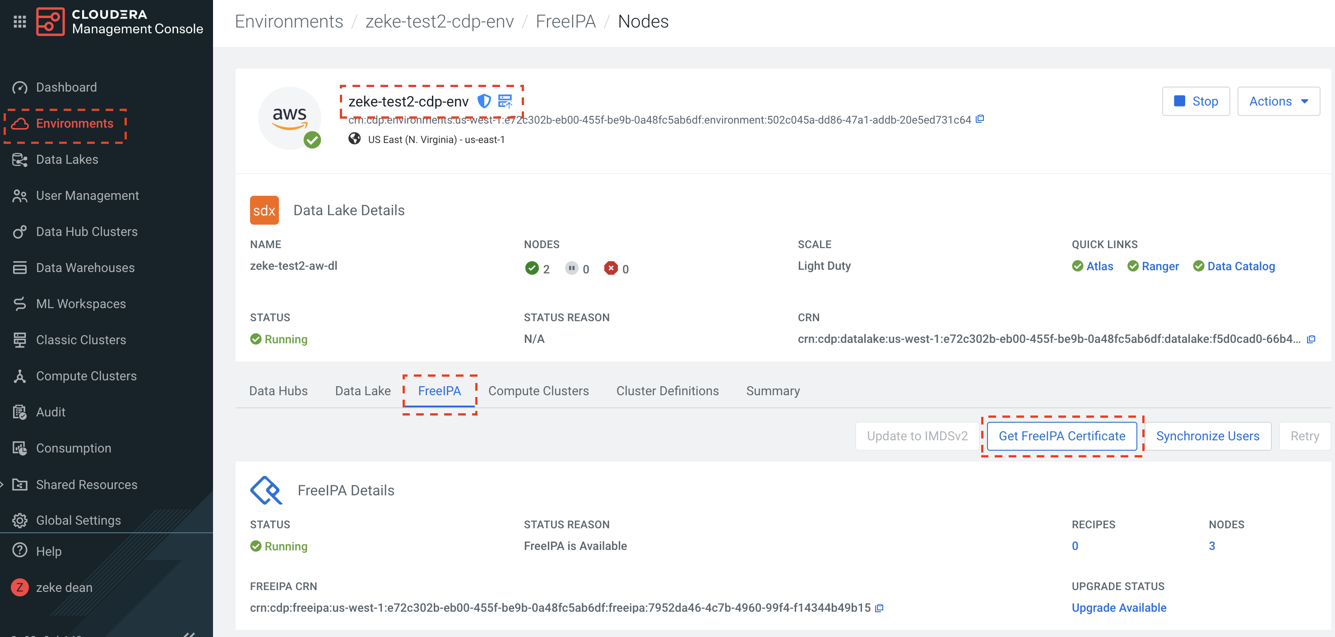Go to Environments in breadcrumb
1335x637 pixels.
[289, 21]
